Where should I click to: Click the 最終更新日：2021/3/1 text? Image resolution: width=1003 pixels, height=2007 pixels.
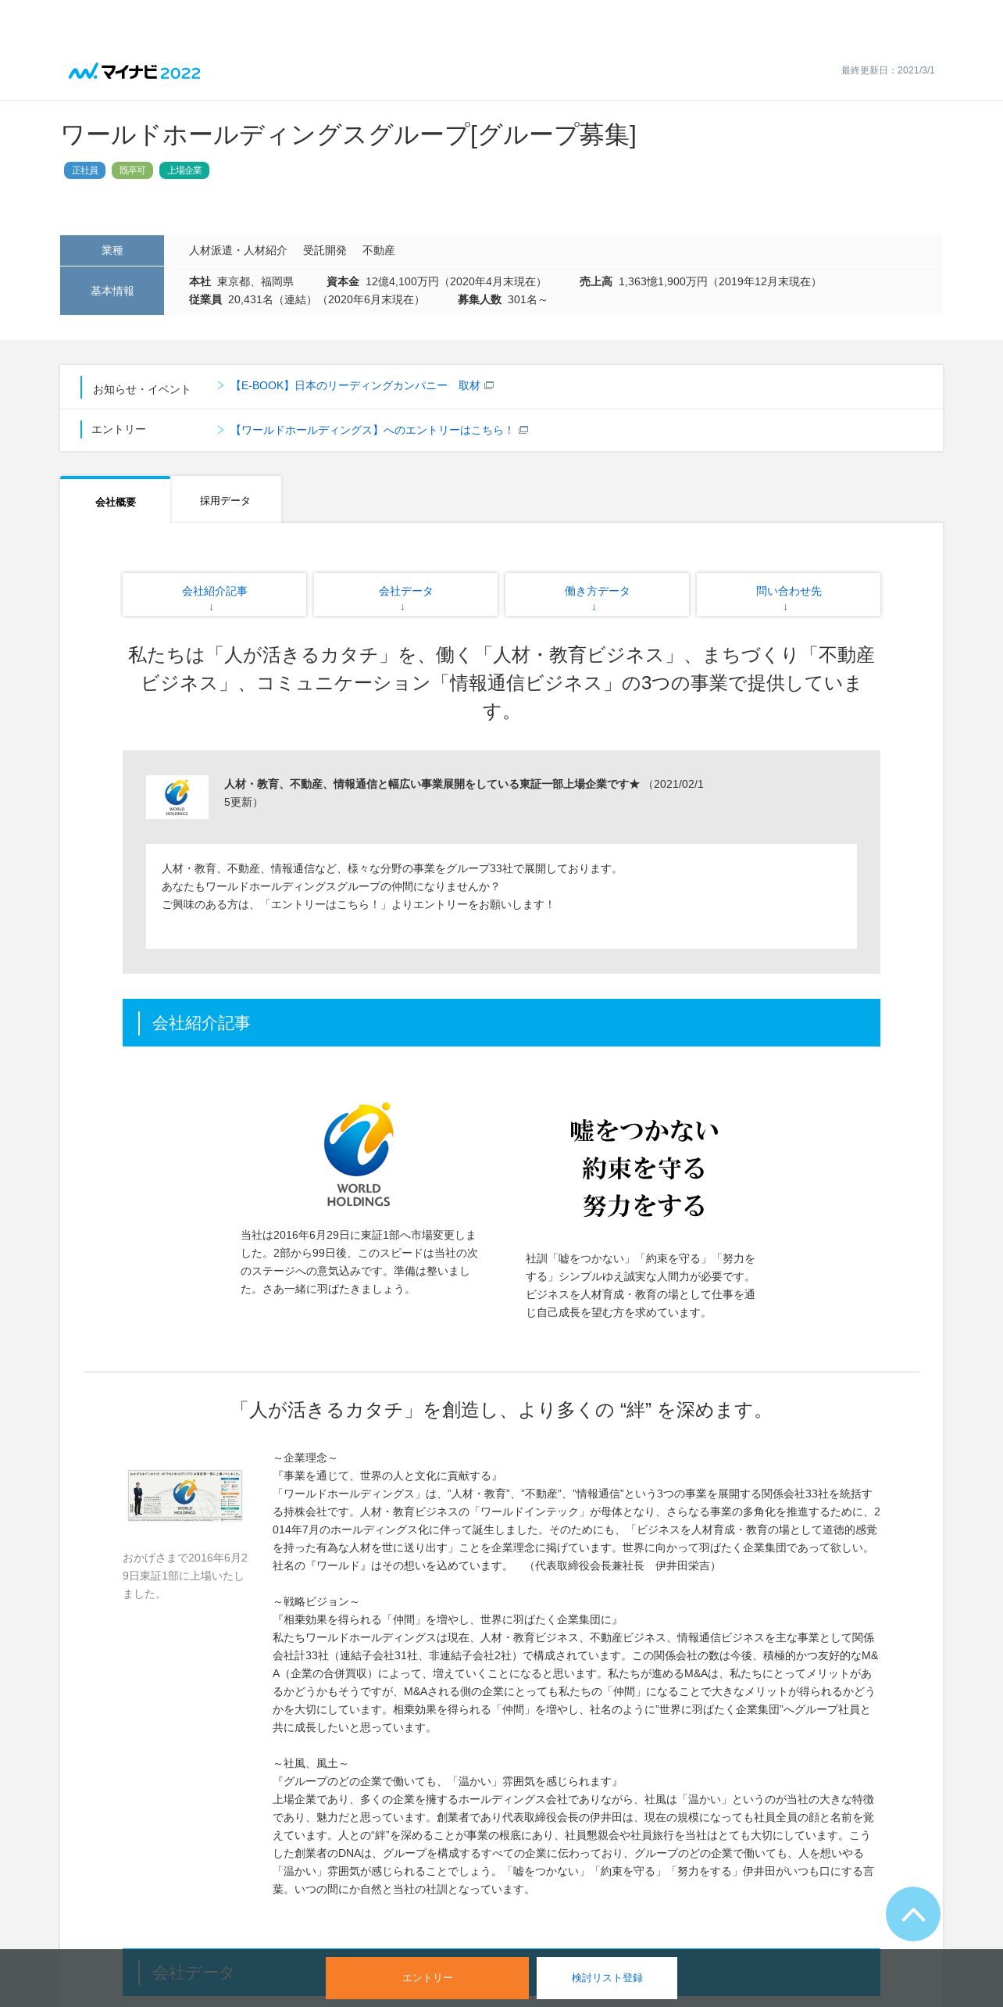click(x=887, y=70)
